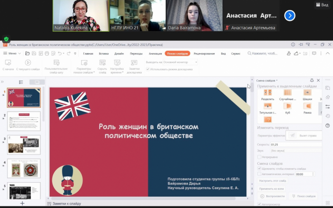Click the collaboration user icon
The image size is (333, 208).
click(x=289, y=53)
